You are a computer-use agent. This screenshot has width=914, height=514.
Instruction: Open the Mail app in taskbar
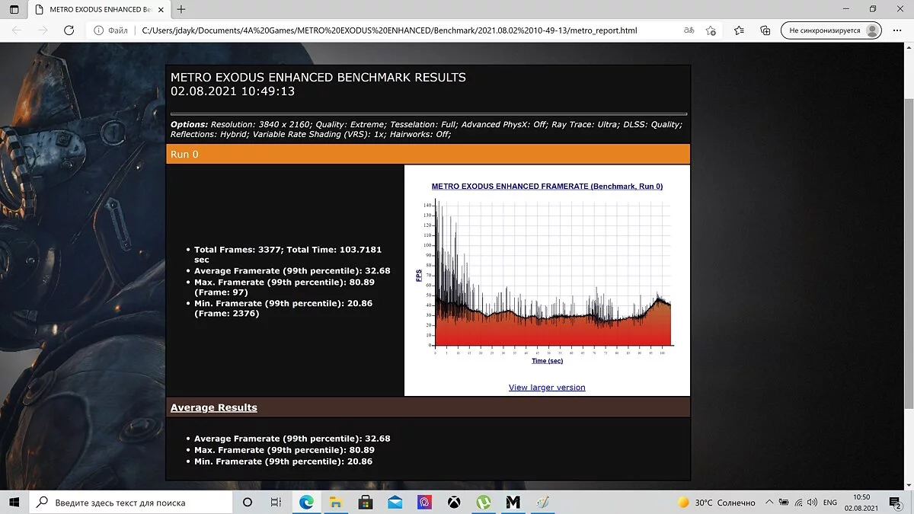[x=395, y=503]
